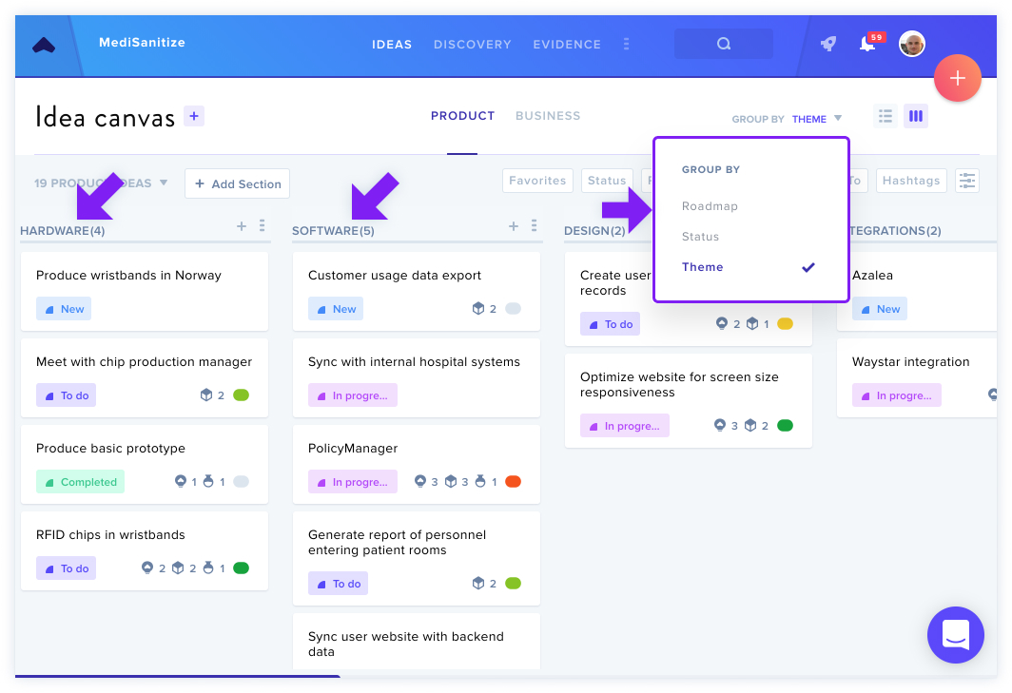Click the rocket icon in header

pyautogui.click(x=828, y=44)
